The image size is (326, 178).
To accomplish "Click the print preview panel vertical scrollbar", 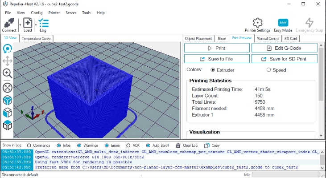I will [320, 89].
